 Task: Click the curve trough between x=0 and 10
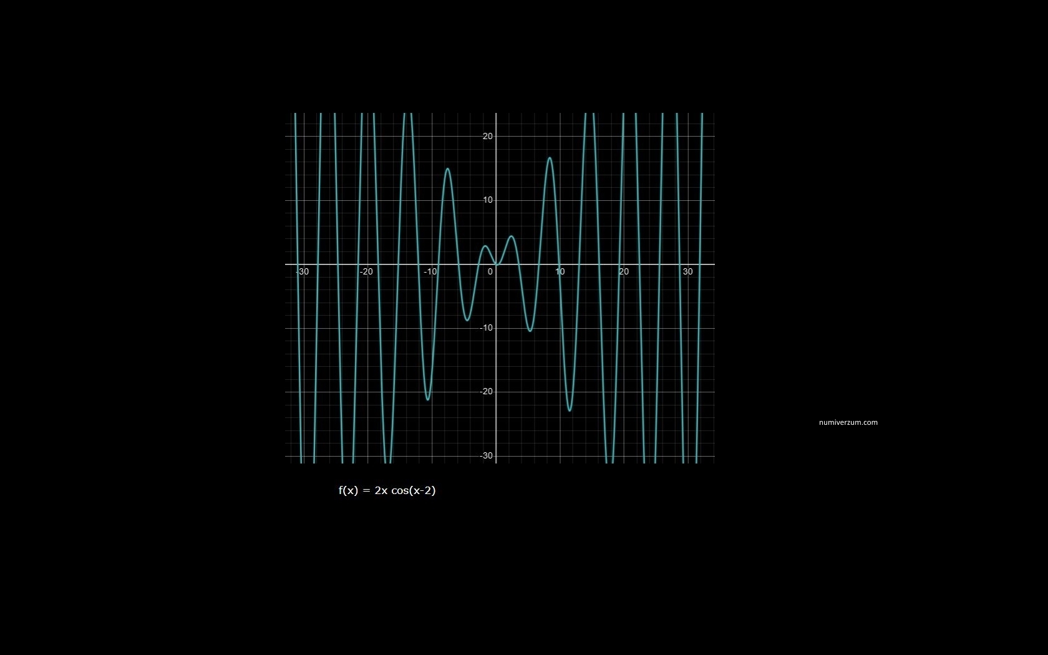tap(530, 331)
